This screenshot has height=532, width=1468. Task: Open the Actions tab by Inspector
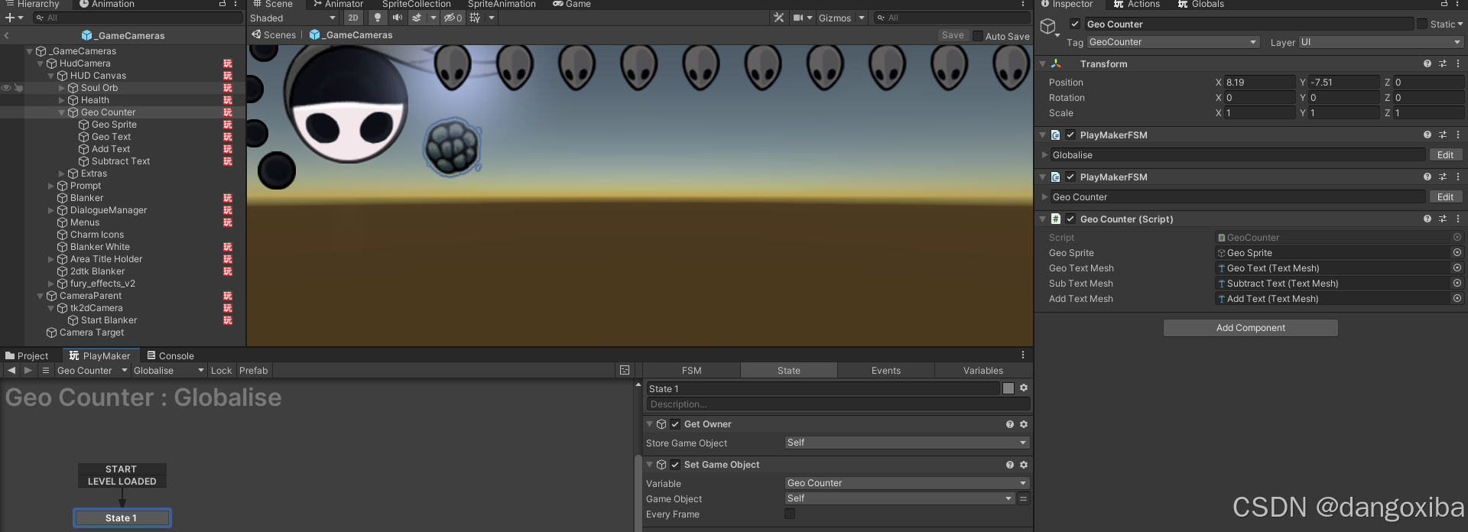(1137, 4)
